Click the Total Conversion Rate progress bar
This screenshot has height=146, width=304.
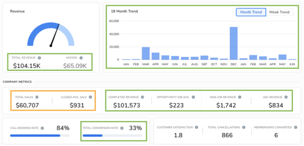[x=112, y=136]
